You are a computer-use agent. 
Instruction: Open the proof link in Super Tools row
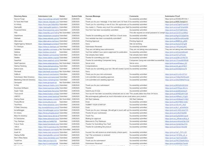point(176,91)
